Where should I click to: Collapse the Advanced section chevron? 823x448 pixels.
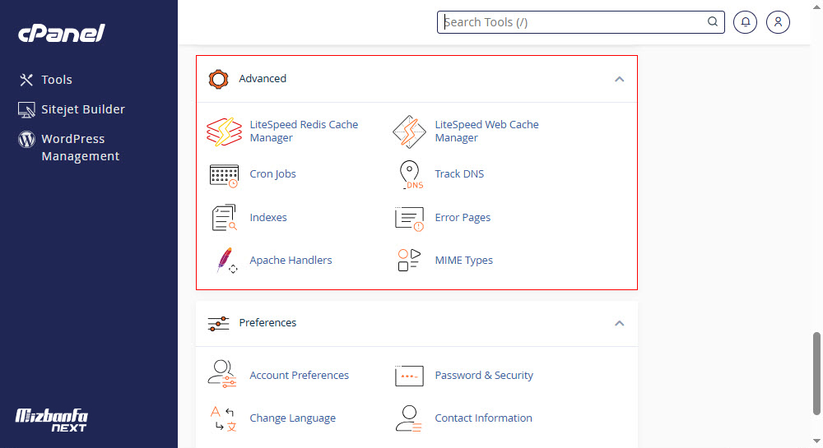click(620, 79)
